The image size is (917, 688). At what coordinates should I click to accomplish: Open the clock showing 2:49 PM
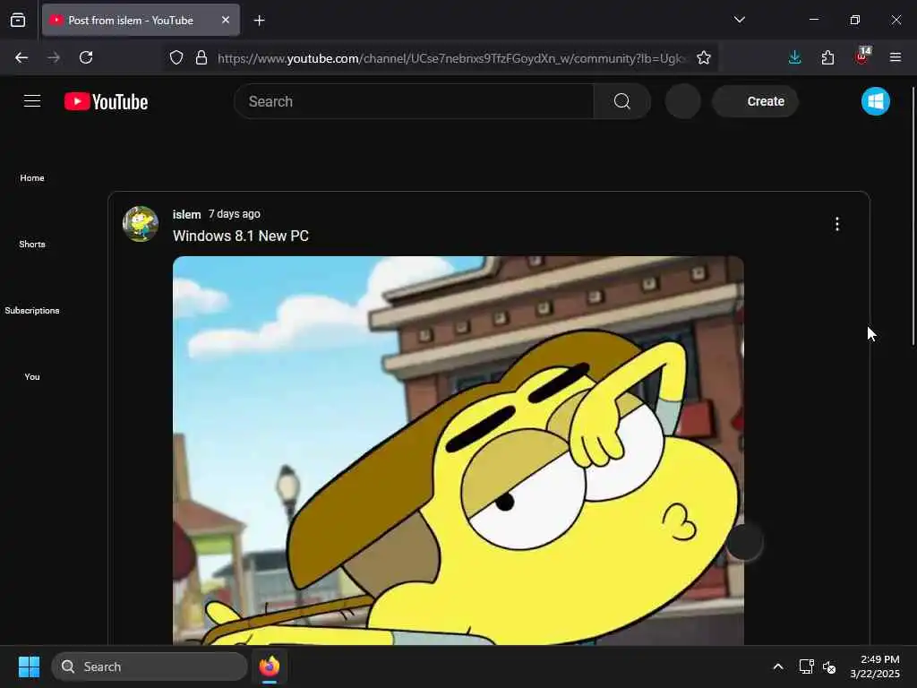coord(875,666)
